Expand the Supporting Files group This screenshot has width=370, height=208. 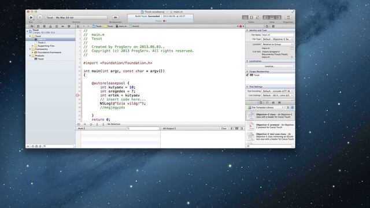coord(33,46)
